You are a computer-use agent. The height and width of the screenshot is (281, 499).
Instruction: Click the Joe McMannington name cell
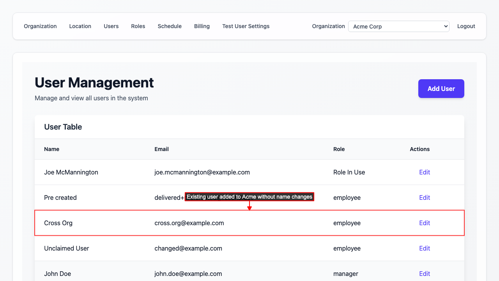pos(71,172)
